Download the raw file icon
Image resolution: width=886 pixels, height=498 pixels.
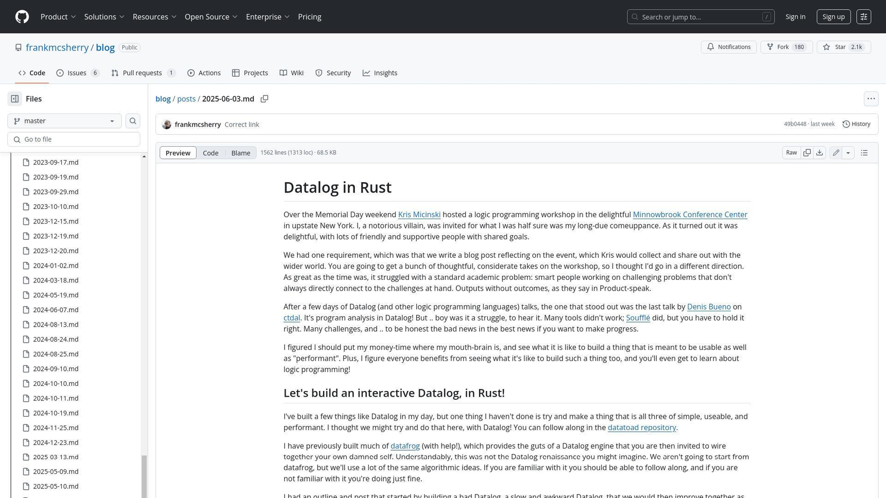click(x=820, y=153)
